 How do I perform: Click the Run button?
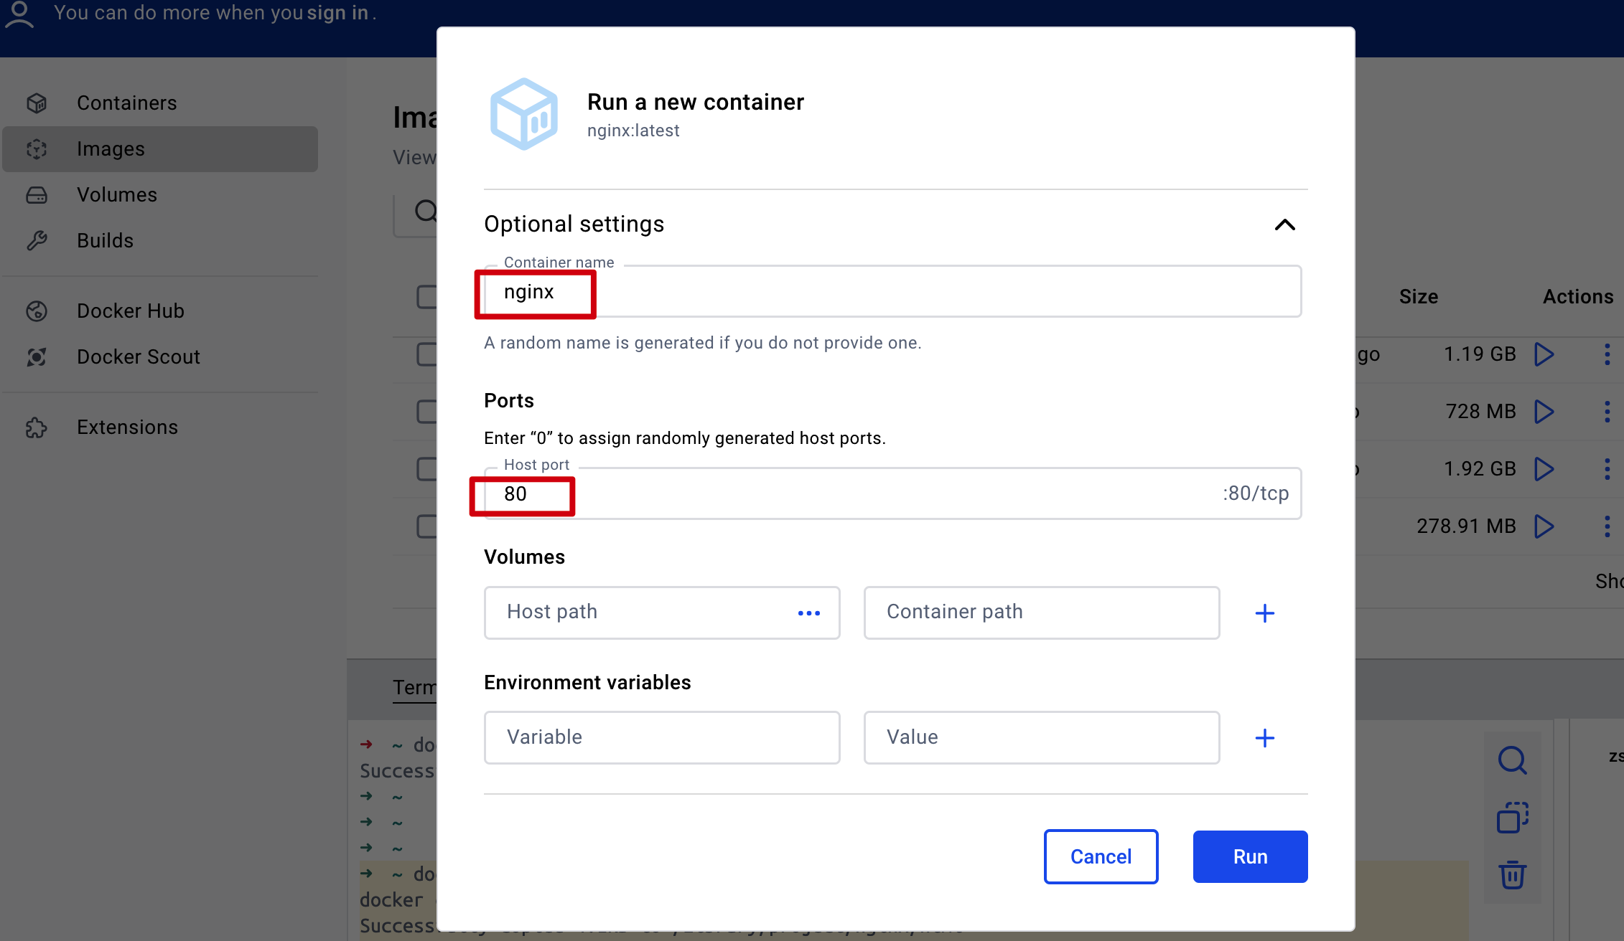(1250, 856)
